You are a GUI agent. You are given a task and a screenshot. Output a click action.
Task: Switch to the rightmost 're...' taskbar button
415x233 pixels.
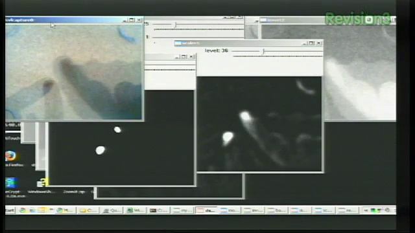click(x=347, y=210)
